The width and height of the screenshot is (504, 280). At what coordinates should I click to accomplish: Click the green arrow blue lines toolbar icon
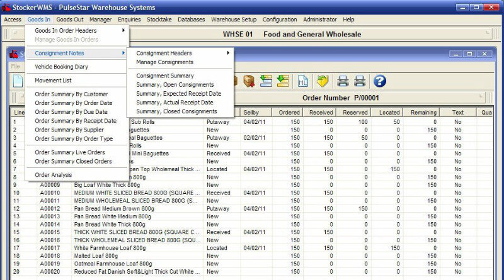click(x=265, y=81)
